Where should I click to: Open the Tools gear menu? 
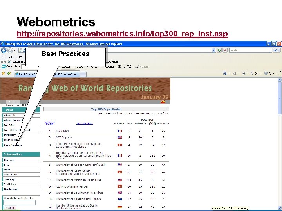click(271, 73)
